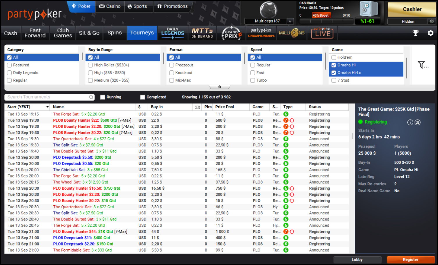Open the Sit & Go tab
Image resolution: width=438 pixels, height=265 pixels.
[89, 33]
